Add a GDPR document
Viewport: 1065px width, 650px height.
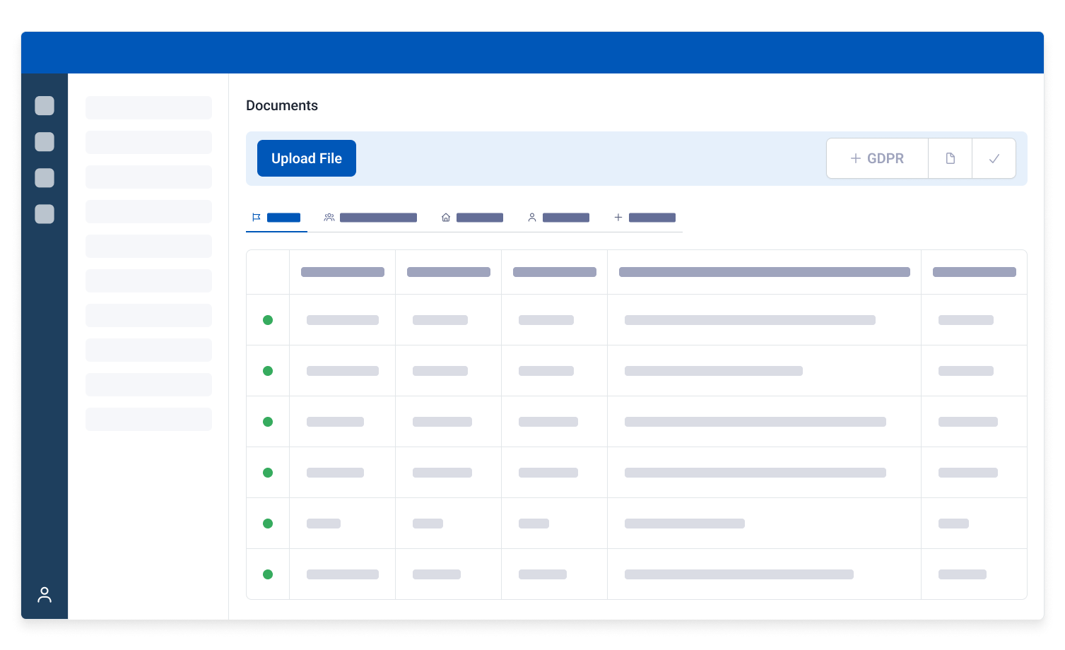click(x=877, y=158)
